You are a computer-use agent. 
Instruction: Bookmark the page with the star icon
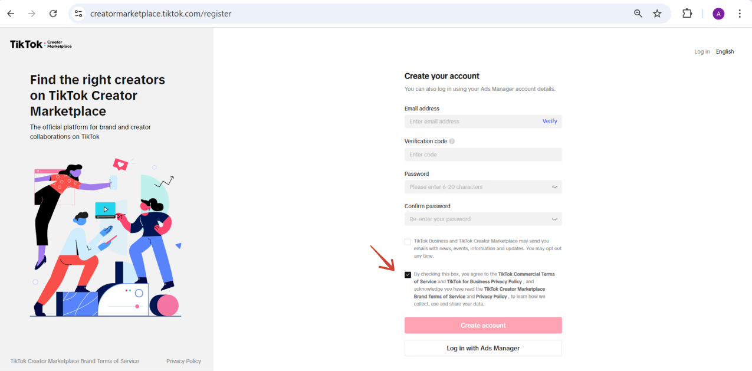click(x=657, y=13)
